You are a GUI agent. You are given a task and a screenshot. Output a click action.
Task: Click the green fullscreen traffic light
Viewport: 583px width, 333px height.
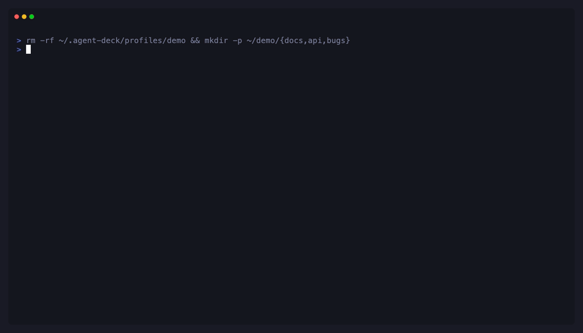[31, 17]
